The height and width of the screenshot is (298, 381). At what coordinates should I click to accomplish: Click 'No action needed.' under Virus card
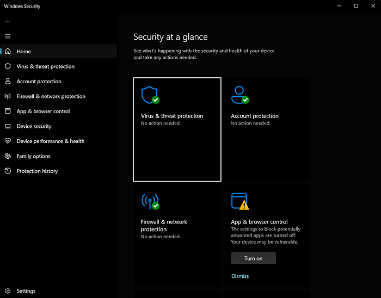pyautogui.click(x=161, y=123)
